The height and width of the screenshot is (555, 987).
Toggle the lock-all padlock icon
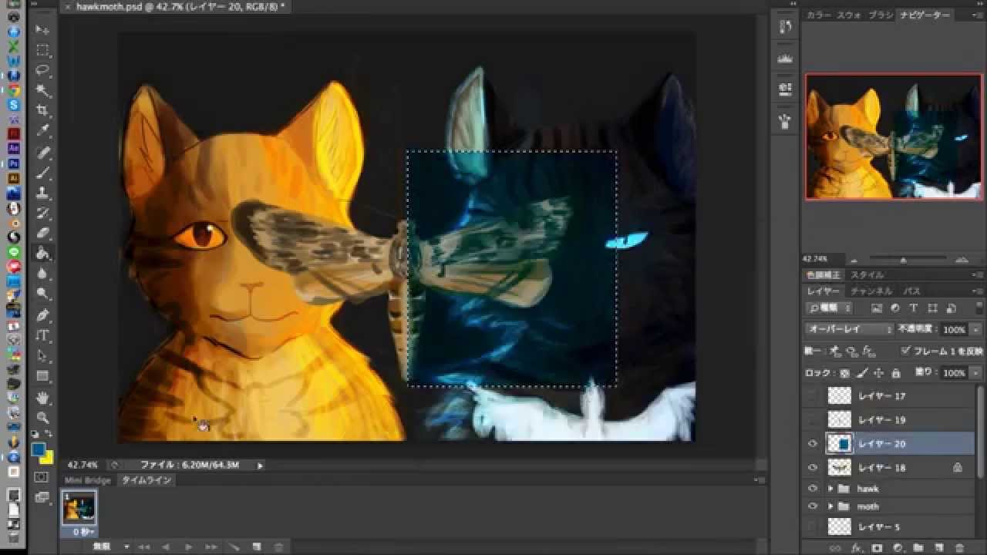tap(895, 373)
